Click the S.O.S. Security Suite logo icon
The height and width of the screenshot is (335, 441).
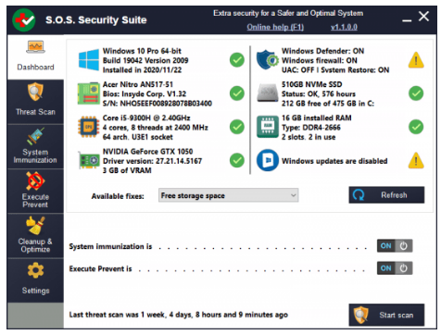pos(24,20)
